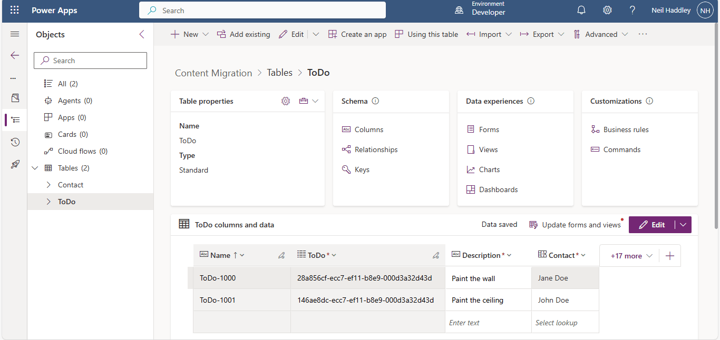Open the Edit button dropdown arrow
This screenshot has width=720, height=340.
click(683, 225)
